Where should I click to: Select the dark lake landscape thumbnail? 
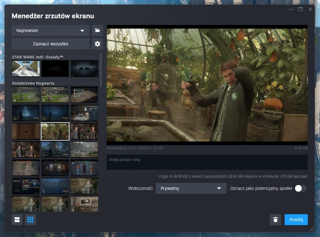pos(55,186)
